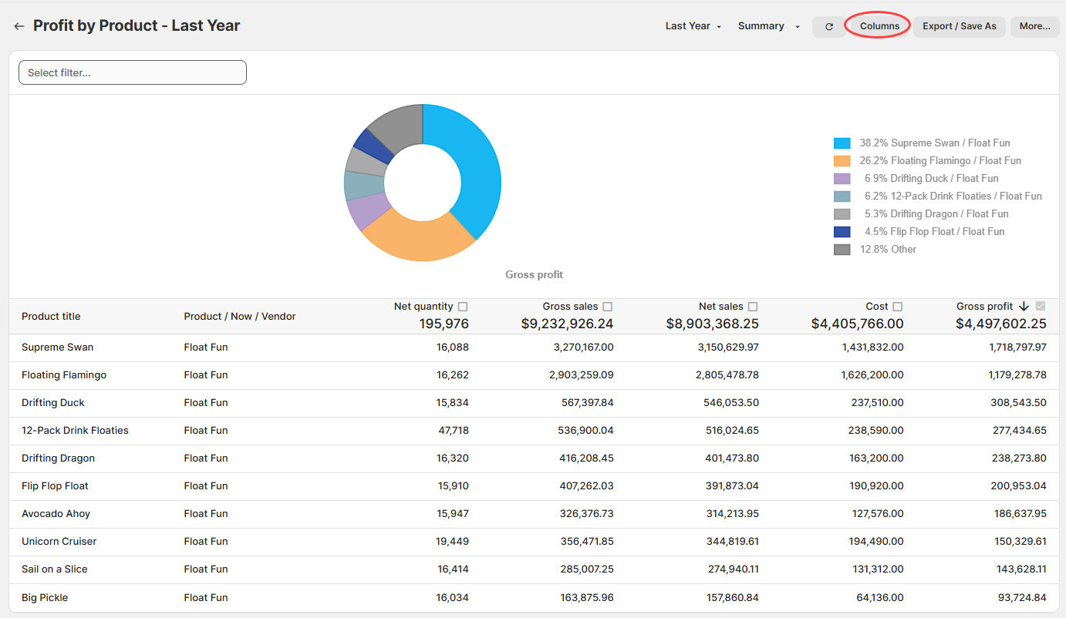Click the Columns button
1066x618 pixels.
879,26
